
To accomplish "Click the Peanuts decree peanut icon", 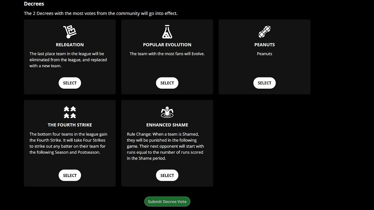I will pos(264,32).
